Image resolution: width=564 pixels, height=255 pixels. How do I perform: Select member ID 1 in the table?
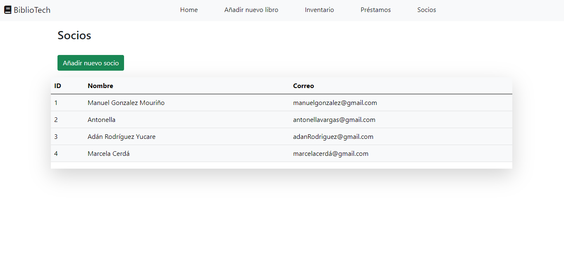point(56,102)
